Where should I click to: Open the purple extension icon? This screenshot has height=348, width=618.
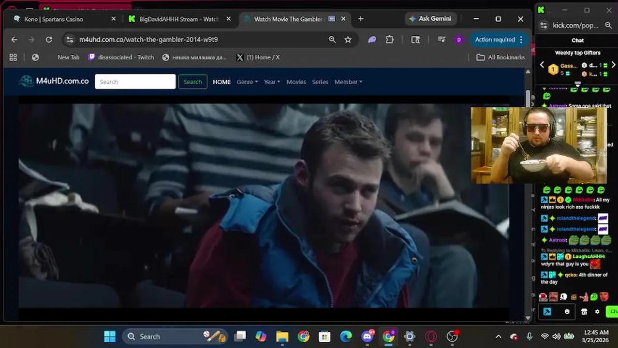(x=372, y=40)
